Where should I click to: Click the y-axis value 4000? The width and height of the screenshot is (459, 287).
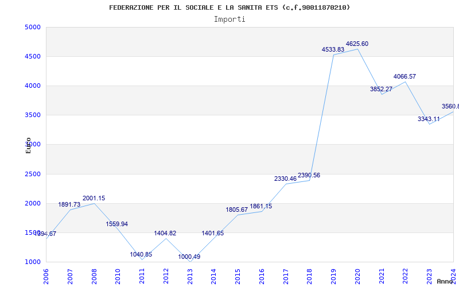[33, 86]
